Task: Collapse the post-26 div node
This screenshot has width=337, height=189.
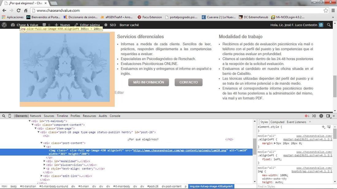Action: coord(39,132)
